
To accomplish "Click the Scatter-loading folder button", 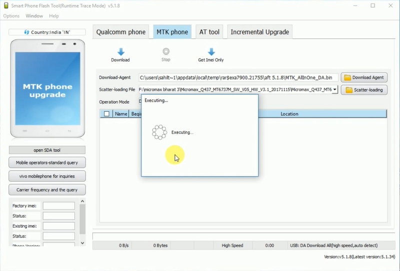I will (x=364, y=90).
